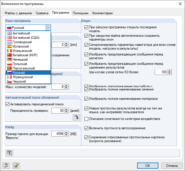Screen dimensions: 185x171
Task: Select Чешский from language list
Action: point(28,81)
